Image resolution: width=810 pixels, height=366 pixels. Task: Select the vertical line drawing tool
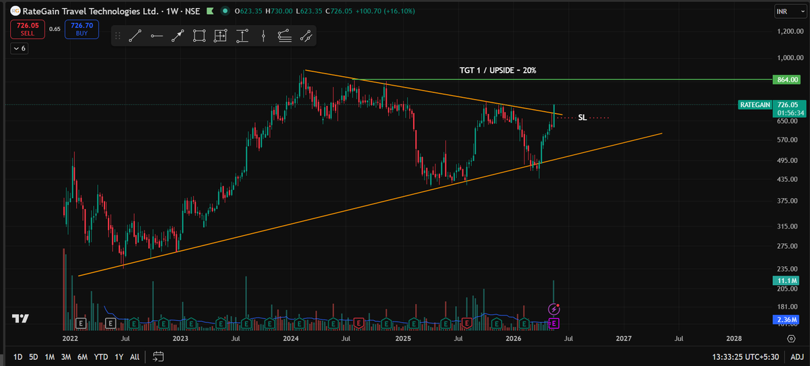pos(263,36)
